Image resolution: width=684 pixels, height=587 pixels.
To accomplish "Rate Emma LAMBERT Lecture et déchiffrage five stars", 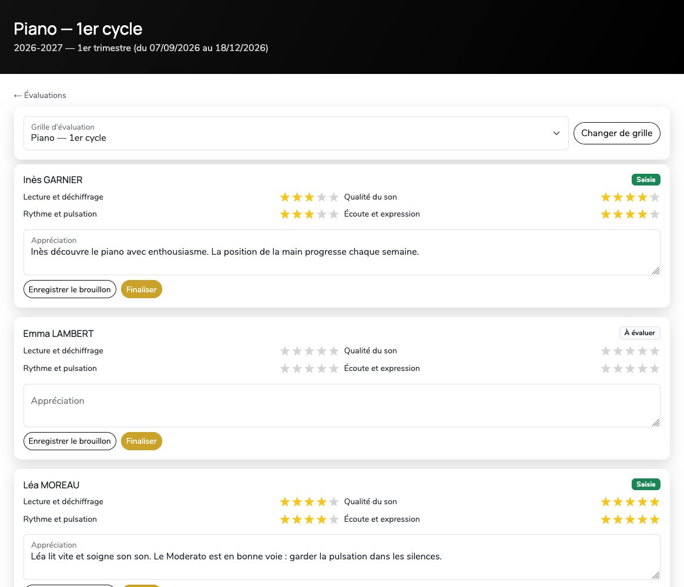I will [334, 351].
